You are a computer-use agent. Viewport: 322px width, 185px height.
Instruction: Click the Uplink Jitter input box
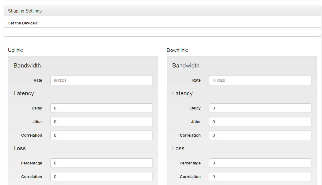tap(102, 122)
